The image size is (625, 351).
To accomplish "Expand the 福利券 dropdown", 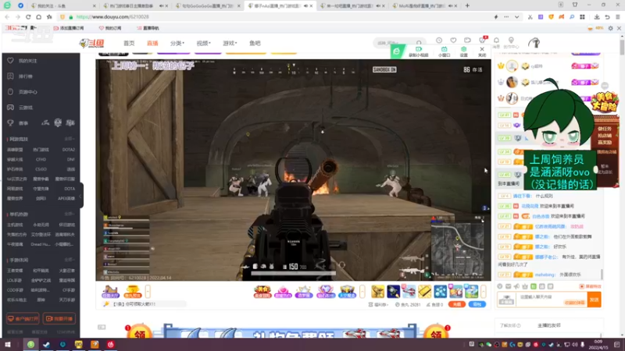I will pyautogui.click(x=378, y=304).
